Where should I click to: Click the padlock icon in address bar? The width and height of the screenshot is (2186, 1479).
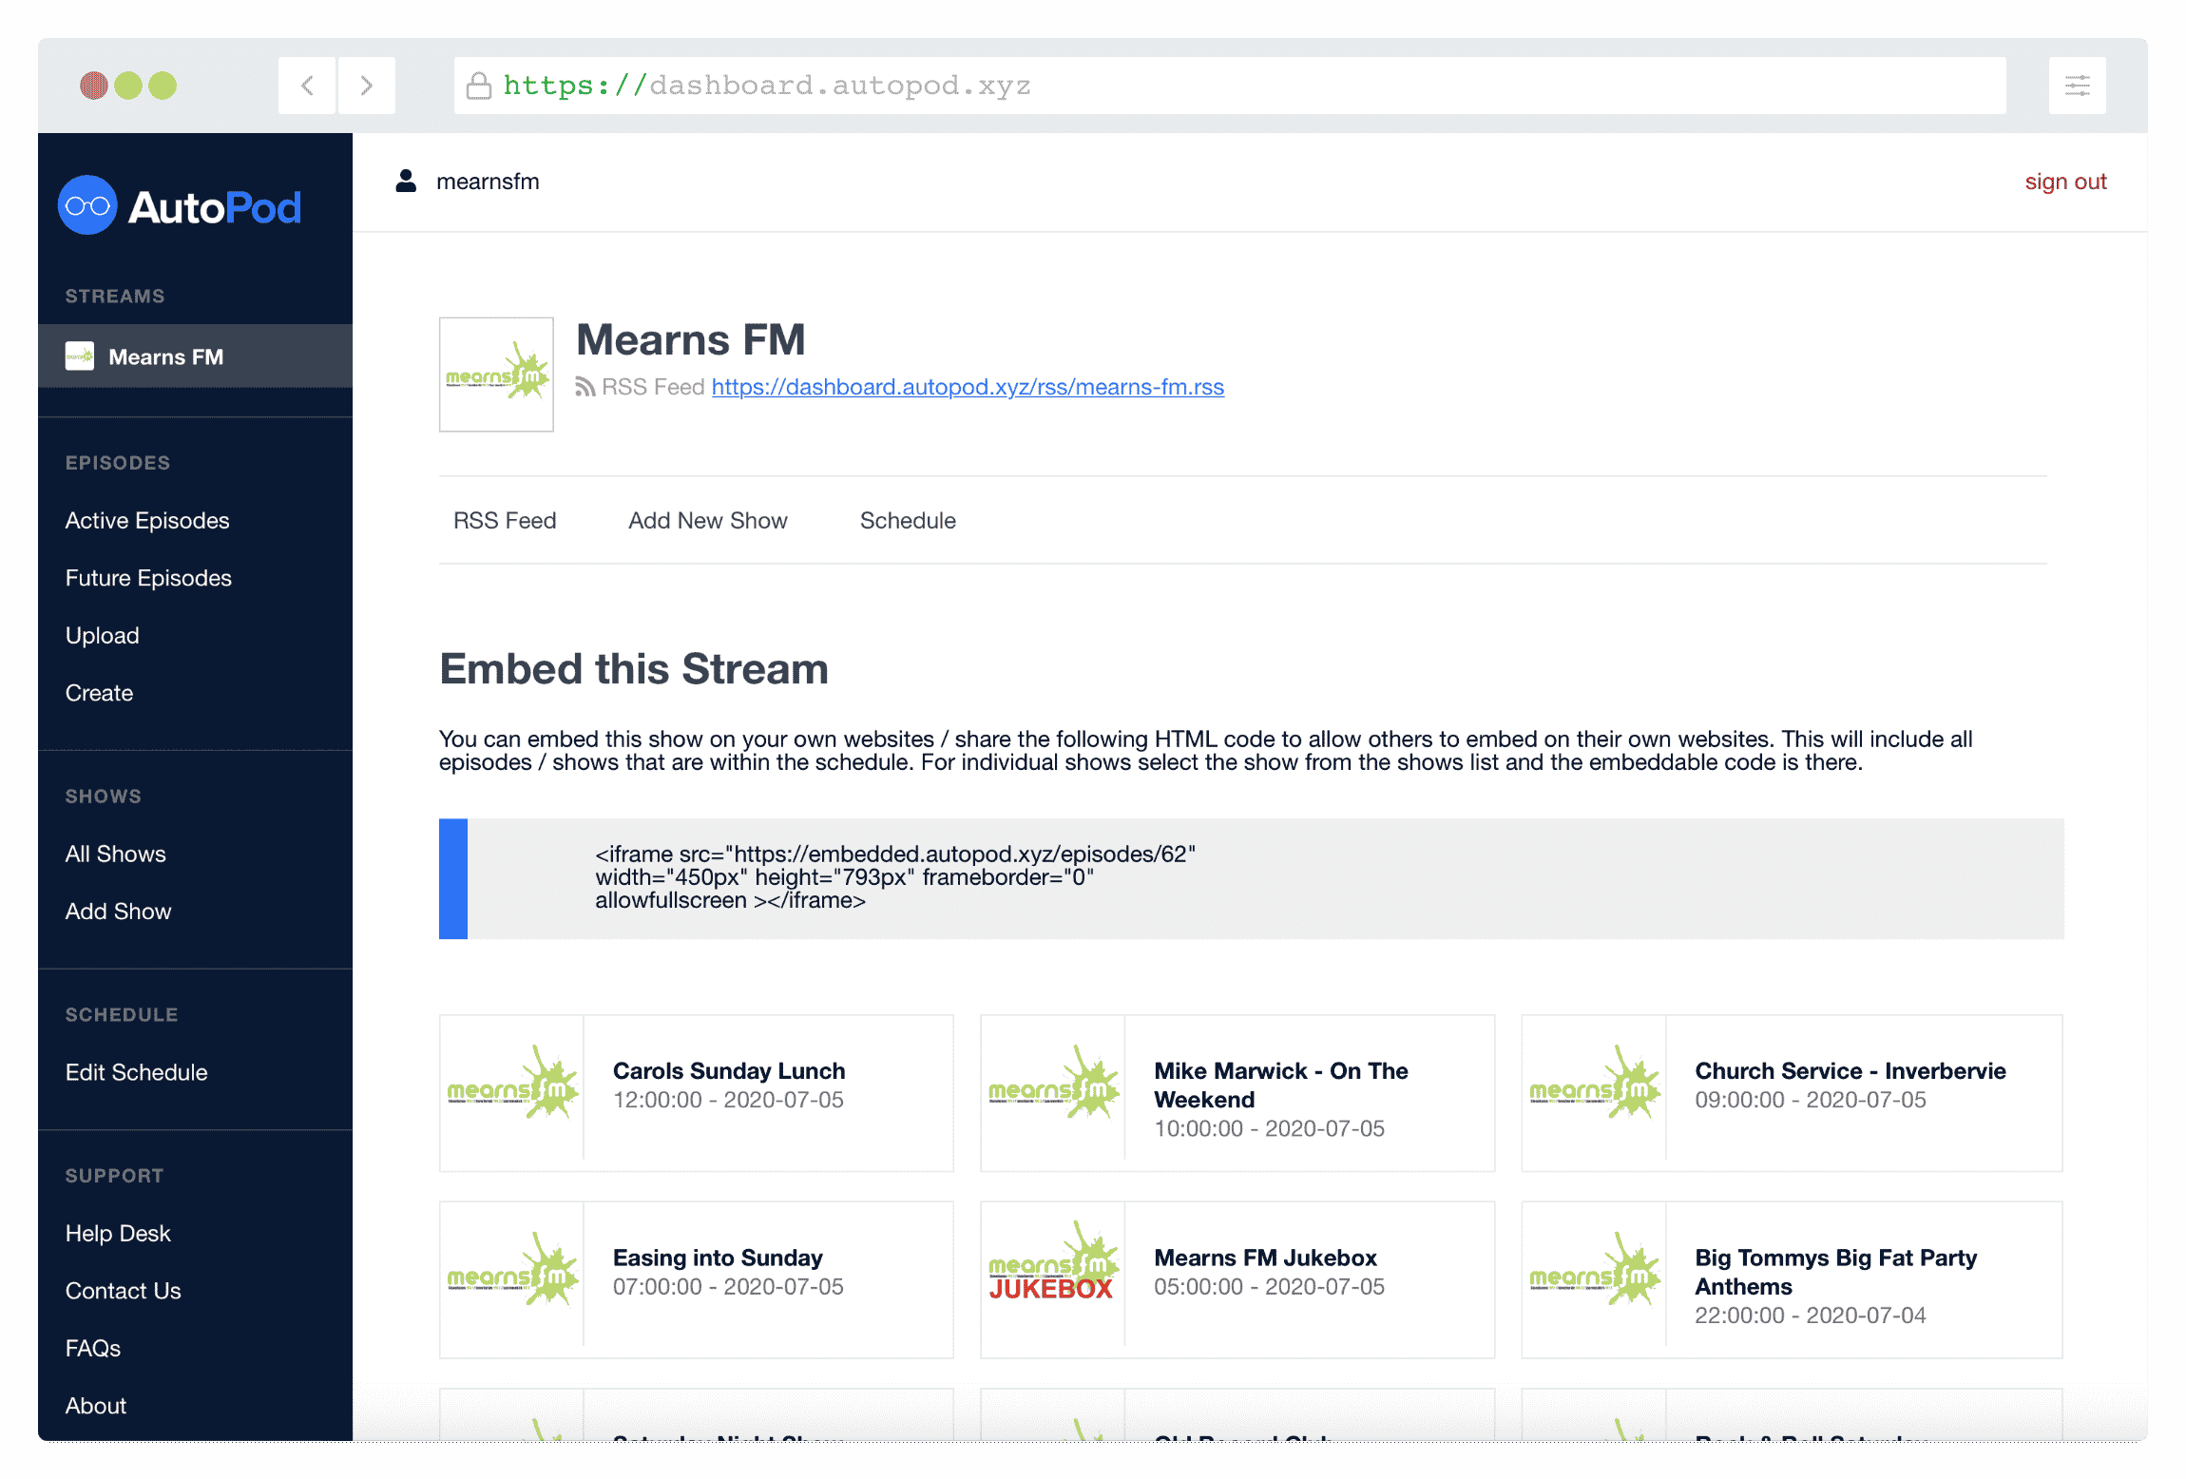[479, 86]
